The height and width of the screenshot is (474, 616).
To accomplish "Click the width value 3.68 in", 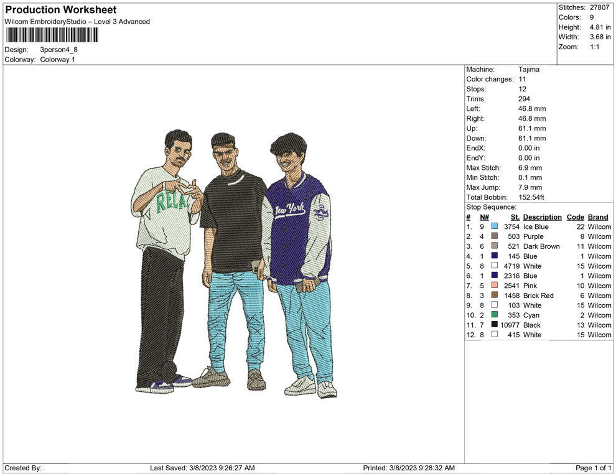I will (600, 37).
